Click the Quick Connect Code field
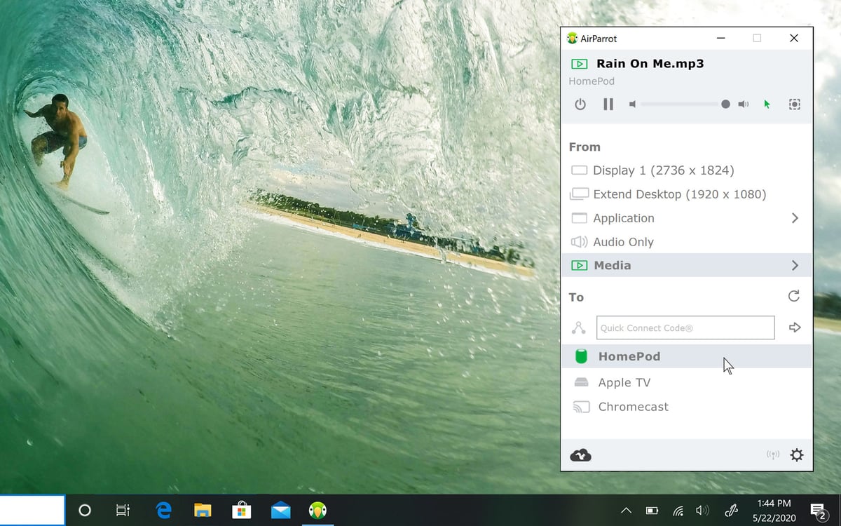Screen dimensions: 841x526 [685, 328]
